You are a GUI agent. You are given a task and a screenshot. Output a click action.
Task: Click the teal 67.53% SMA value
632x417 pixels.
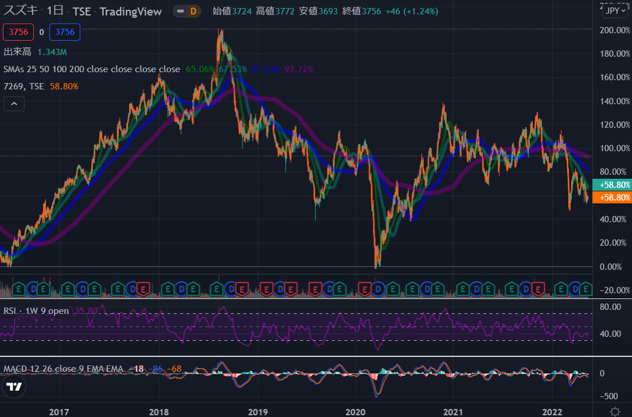[233, 69]
